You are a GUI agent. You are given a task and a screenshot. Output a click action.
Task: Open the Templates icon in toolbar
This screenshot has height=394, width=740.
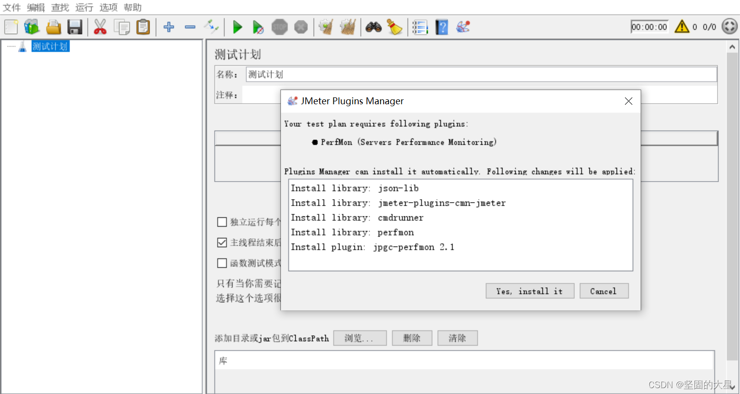(x=32, y=27)
